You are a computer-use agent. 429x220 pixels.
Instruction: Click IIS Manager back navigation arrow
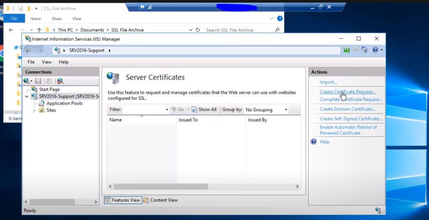point(28,50)
